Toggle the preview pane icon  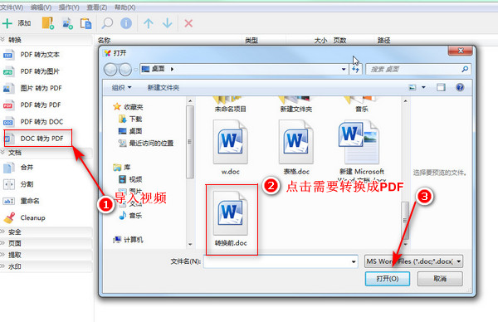442,87
